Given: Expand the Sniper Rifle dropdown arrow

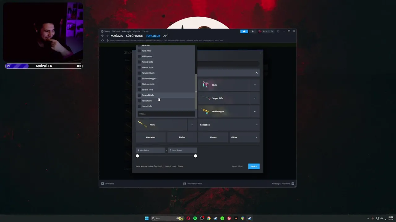Looking at the screenshot, I should click(255, 98).
